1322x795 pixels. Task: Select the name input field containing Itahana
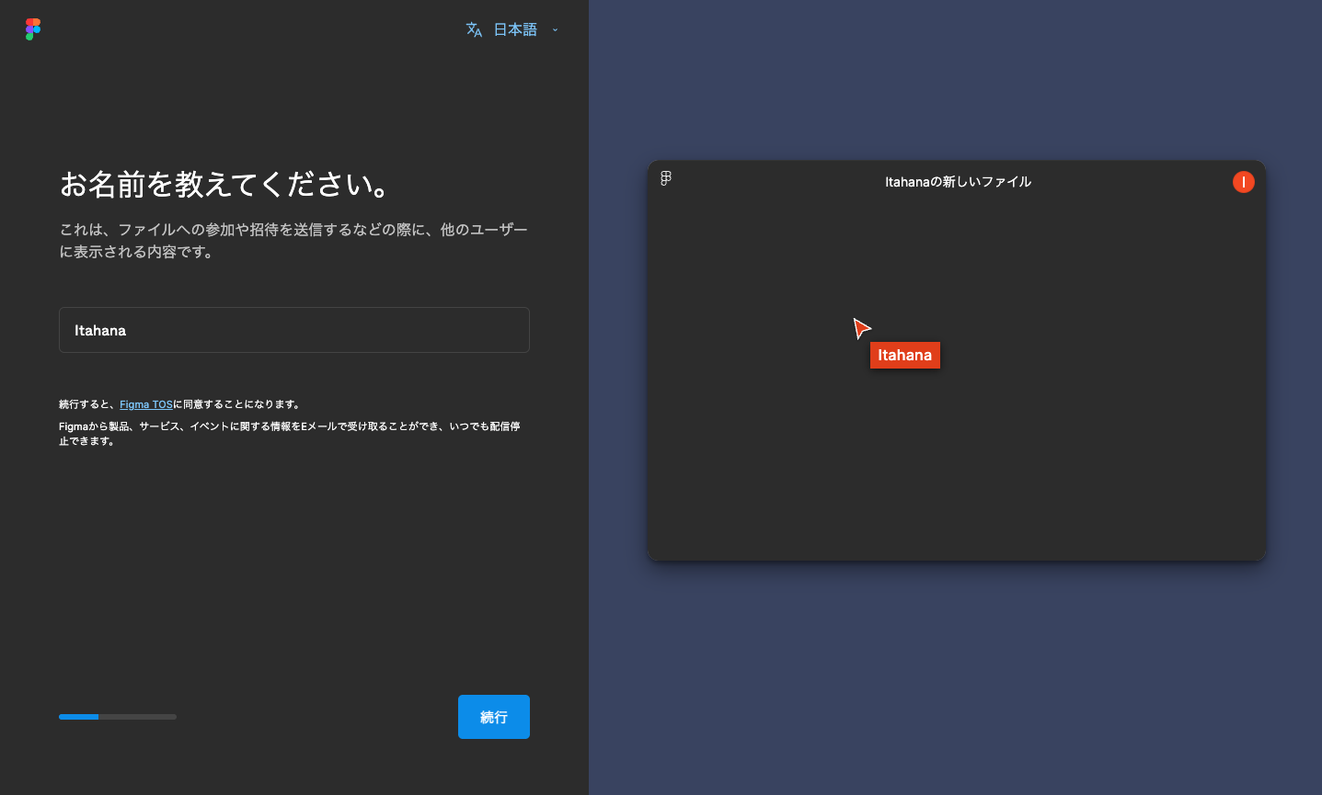tap(293, 329)
